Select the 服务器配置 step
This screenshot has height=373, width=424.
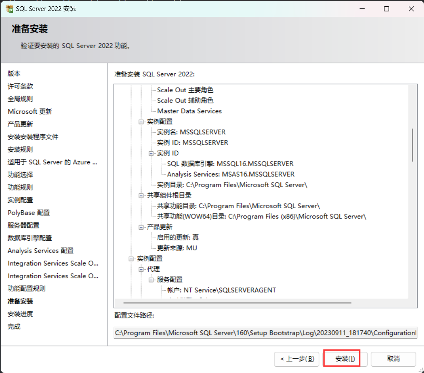(24, 225)
